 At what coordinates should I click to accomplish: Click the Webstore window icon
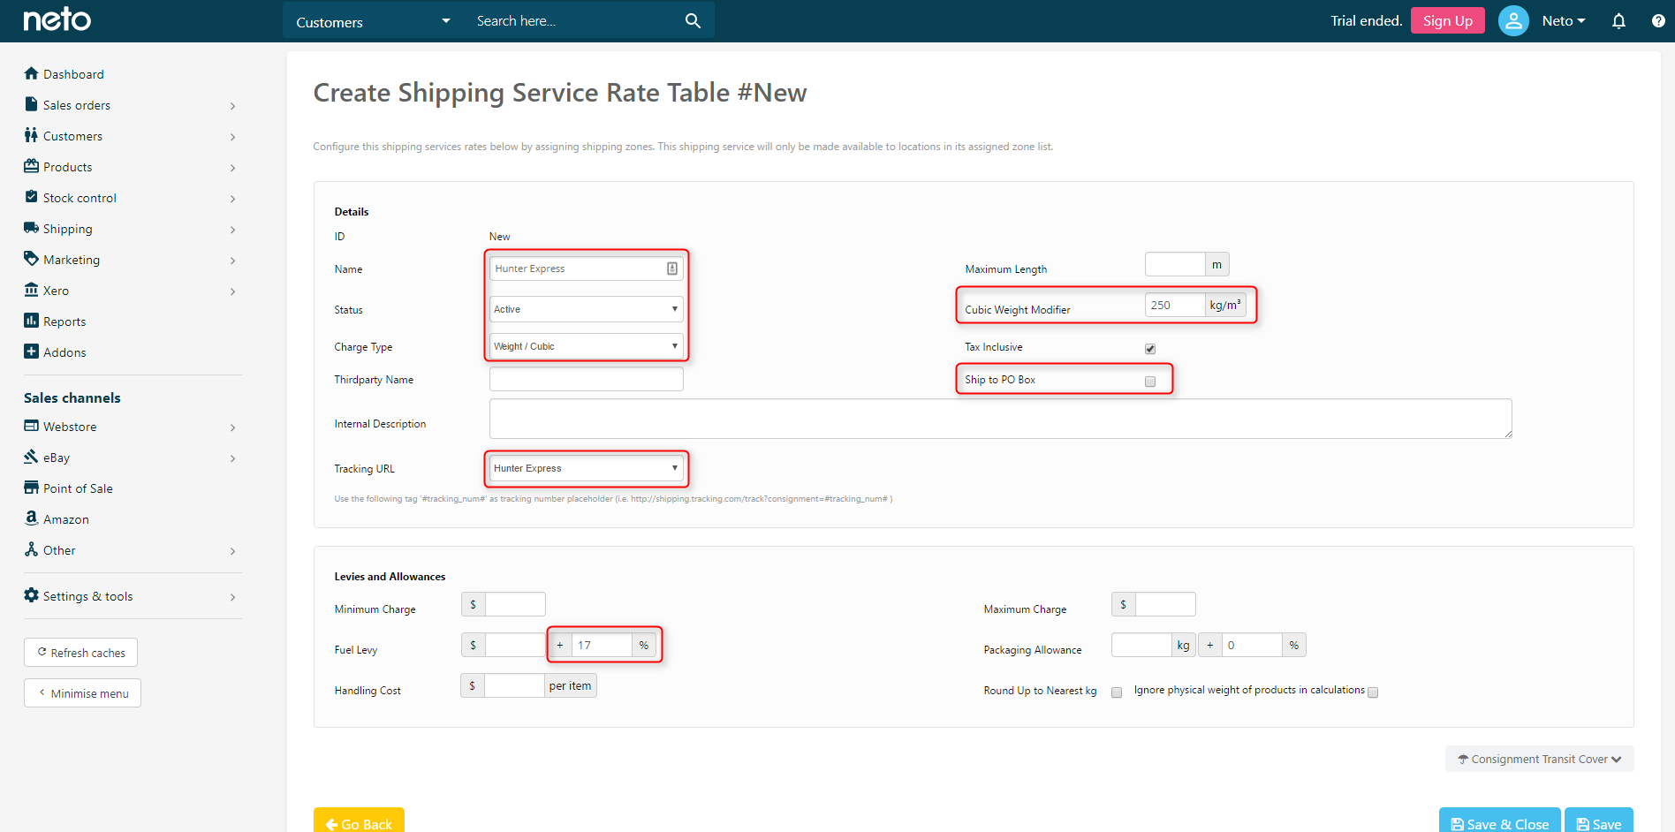pos(32,426)
